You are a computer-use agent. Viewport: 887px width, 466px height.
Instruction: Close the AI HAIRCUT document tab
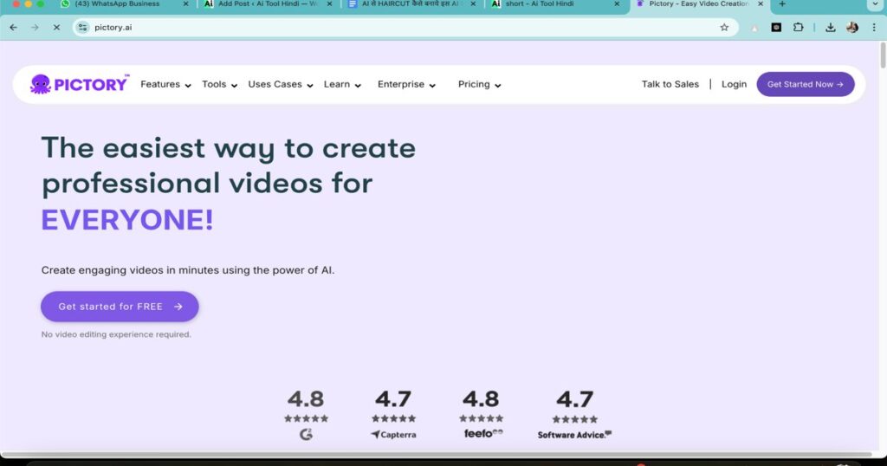473,4
